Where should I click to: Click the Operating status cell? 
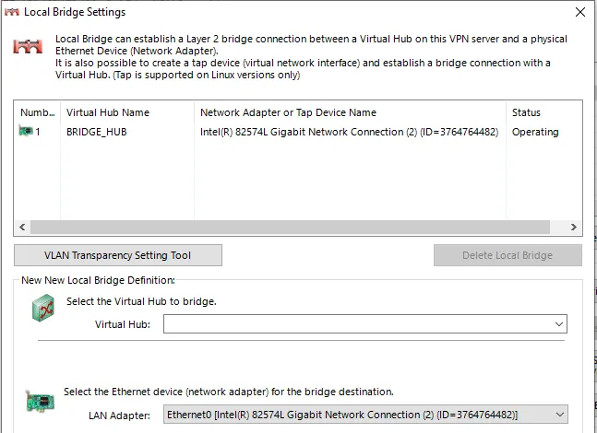(535, 132)
